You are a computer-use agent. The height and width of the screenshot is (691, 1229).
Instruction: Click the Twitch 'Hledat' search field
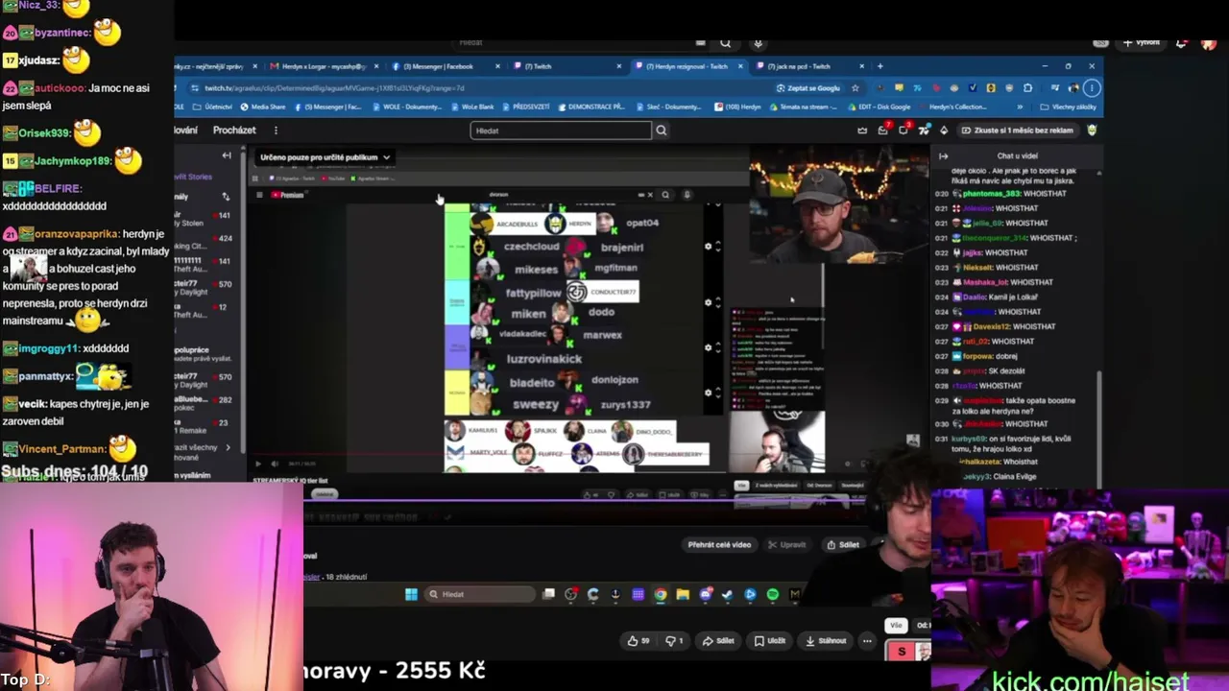(561, 131)
